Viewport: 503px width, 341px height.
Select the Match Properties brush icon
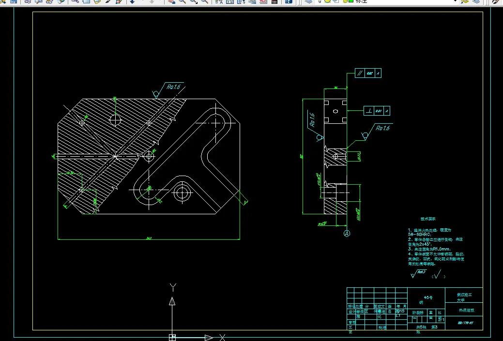click(x=108, y=1)
